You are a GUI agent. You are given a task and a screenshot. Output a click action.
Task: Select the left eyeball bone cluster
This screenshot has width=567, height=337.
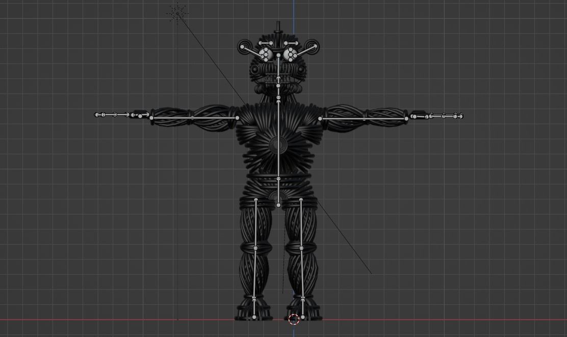[266, 55]
